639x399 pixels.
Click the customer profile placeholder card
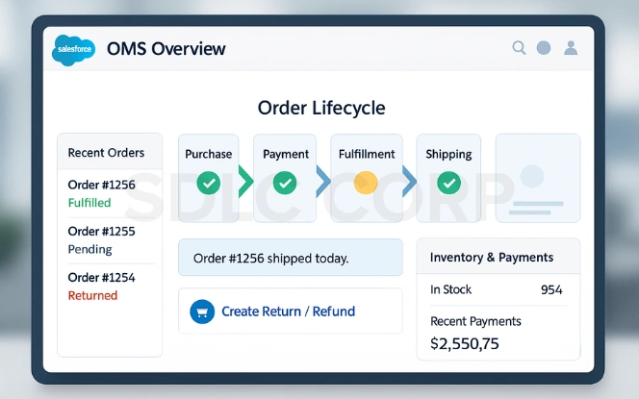point(537,179)
